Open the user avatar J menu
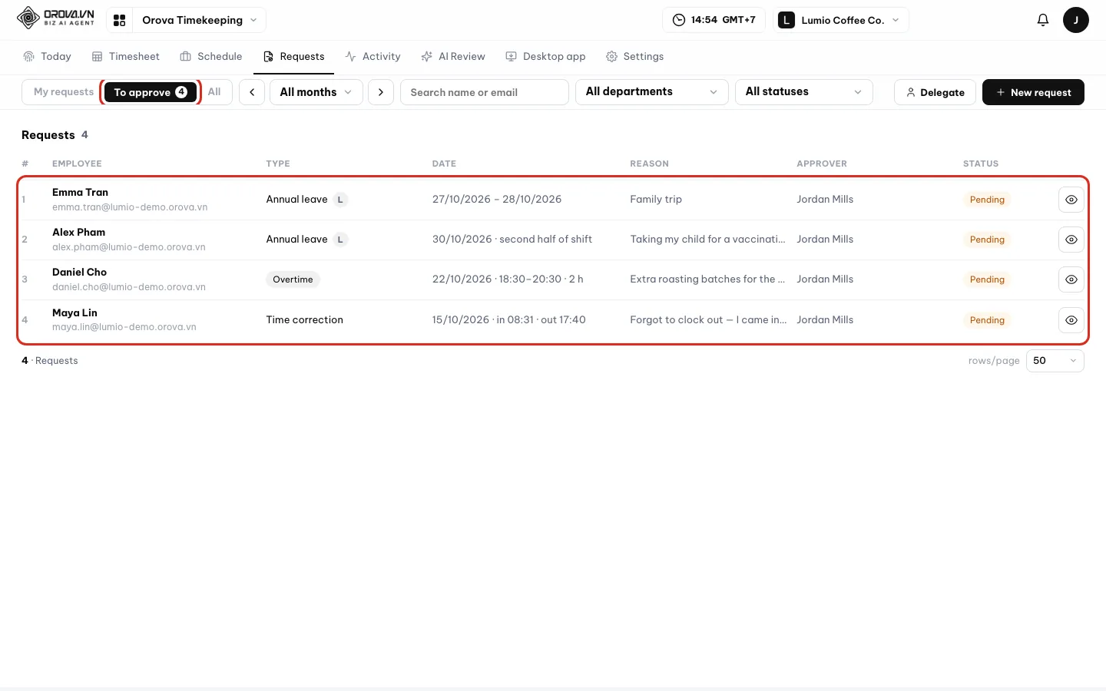The height and width of the screenshot is (691, 1106). point(1075,20)
